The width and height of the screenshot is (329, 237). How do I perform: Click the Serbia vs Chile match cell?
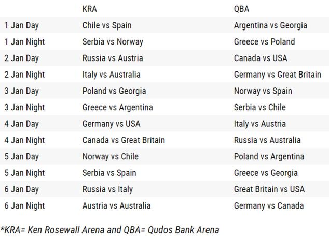click(260, 108)
